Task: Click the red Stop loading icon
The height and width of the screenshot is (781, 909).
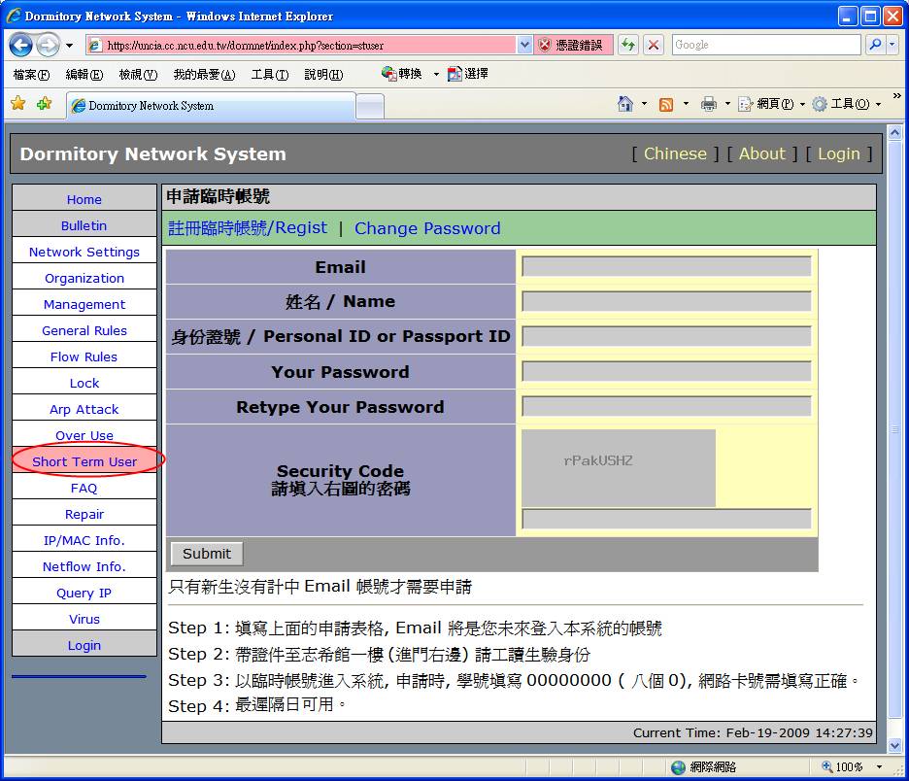Action: 654,45
